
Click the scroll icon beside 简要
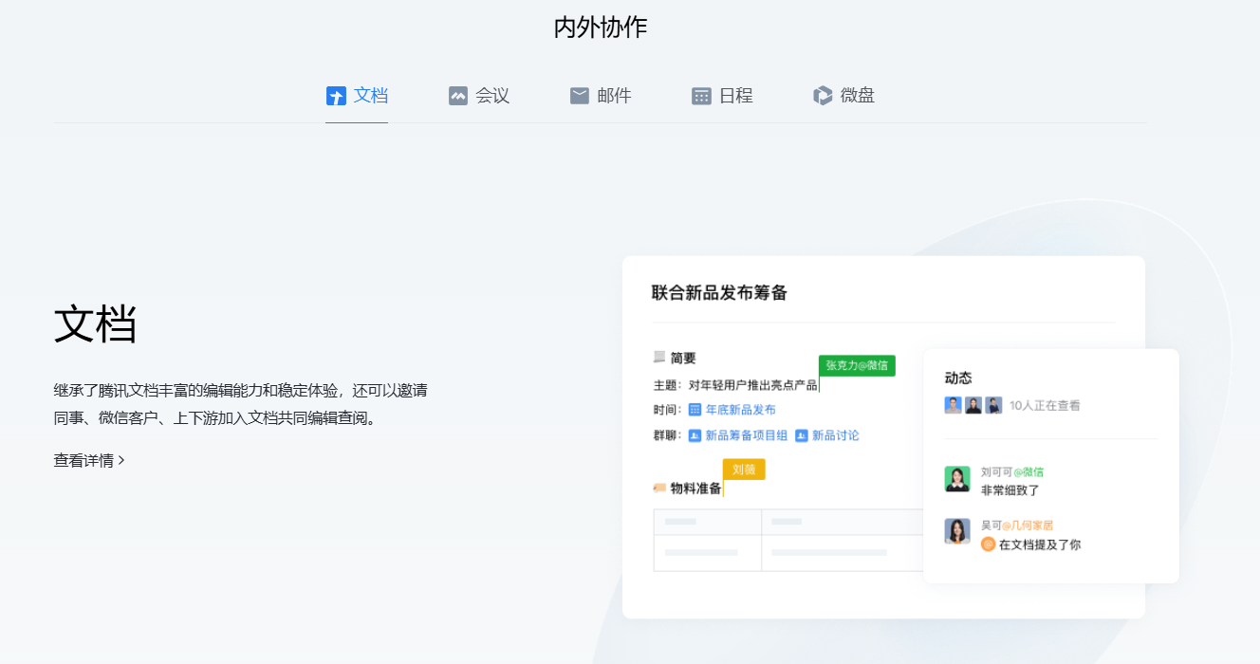[x=659, y=358]
